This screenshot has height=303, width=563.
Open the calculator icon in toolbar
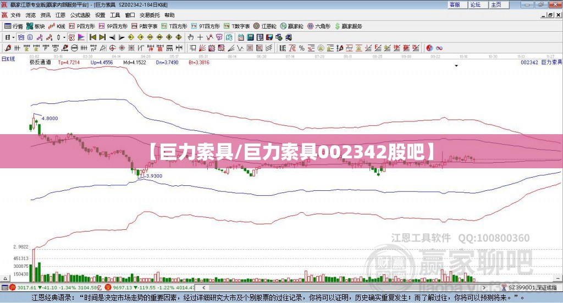(250, 37)
